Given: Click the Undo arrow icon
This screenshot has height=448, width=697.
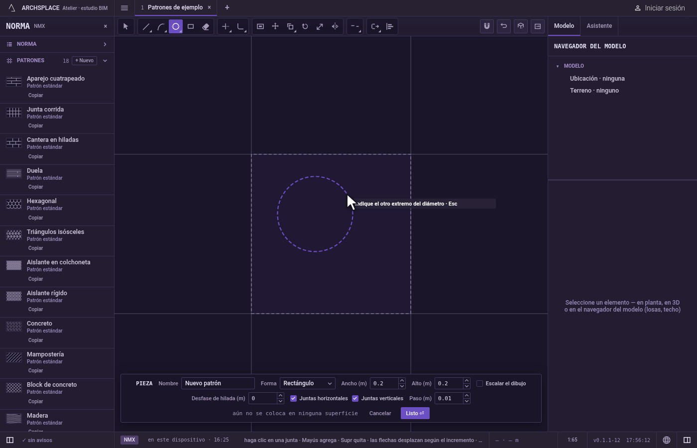Looking at the screenshot, I should [x=504, y=26].
